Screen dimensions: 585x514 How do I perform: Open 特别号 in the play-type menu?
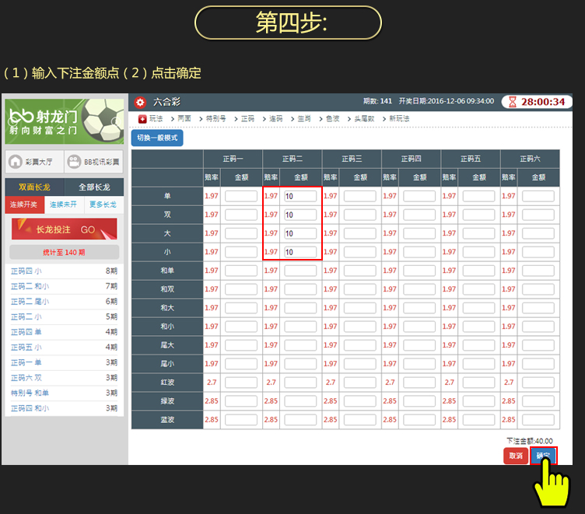tap(215, 119)
